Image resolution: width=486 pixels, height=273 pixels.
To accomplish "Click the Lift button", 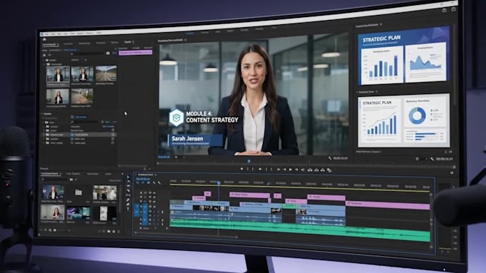I will click(x=309, y=170).
